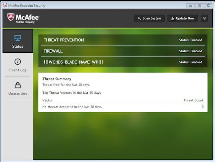
Task: Open the THREAT PREVENTION module row
Action: [x=123, y=40]
